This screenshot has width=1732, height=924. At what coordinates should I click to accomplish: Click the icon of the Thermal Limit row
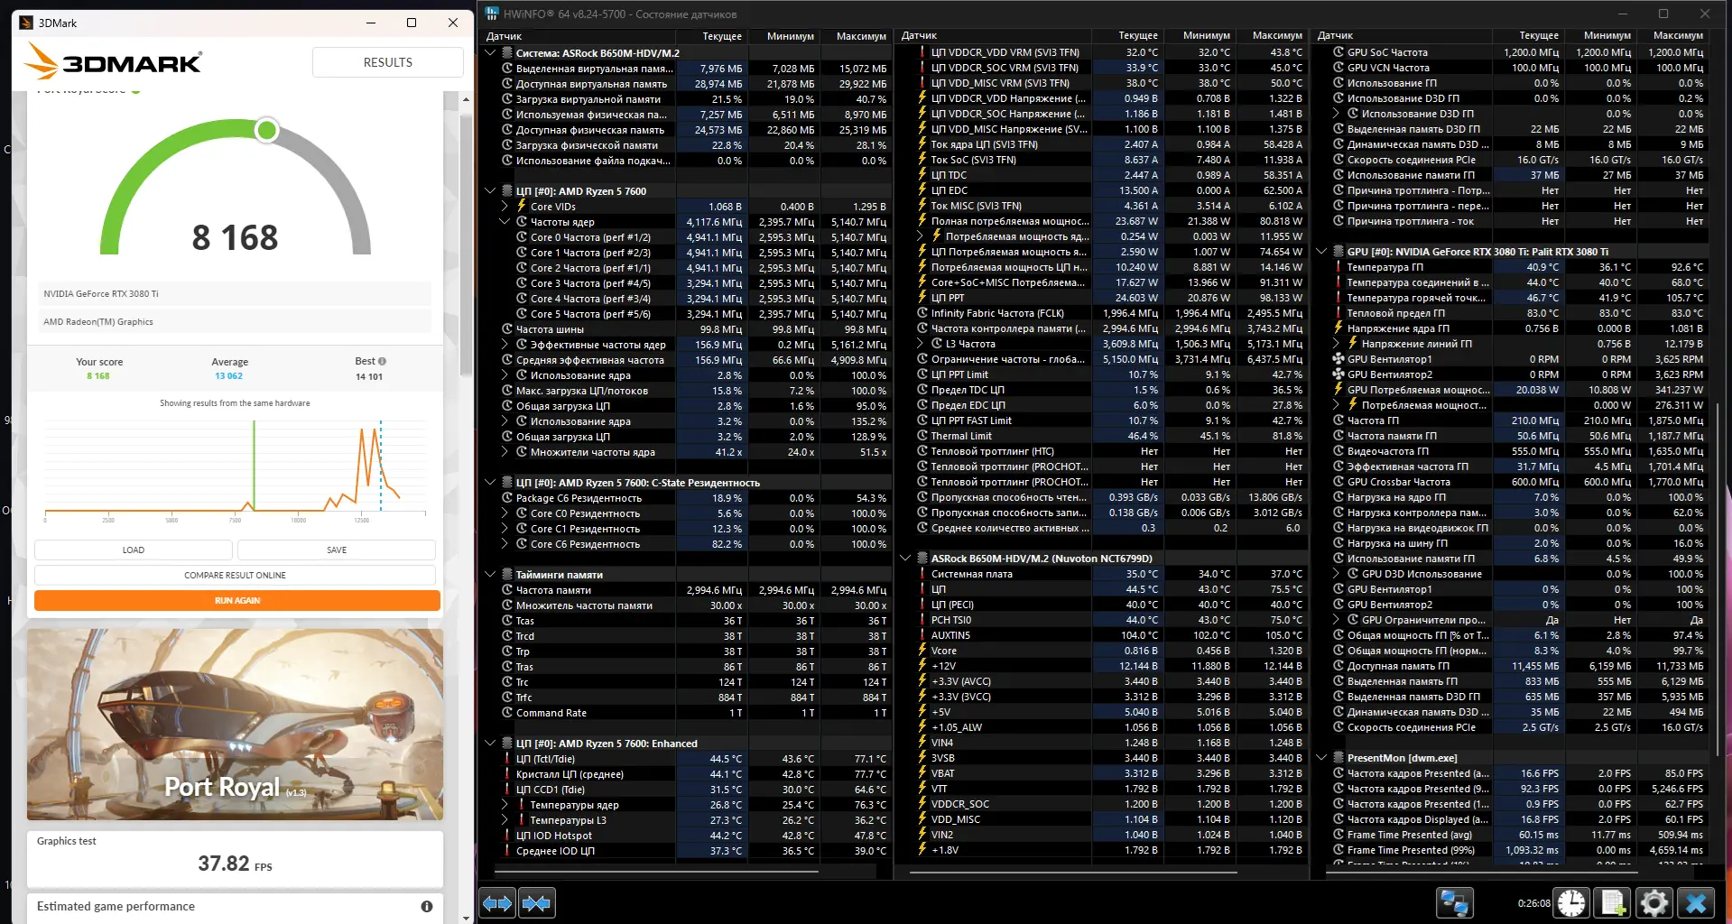point(922,436)
